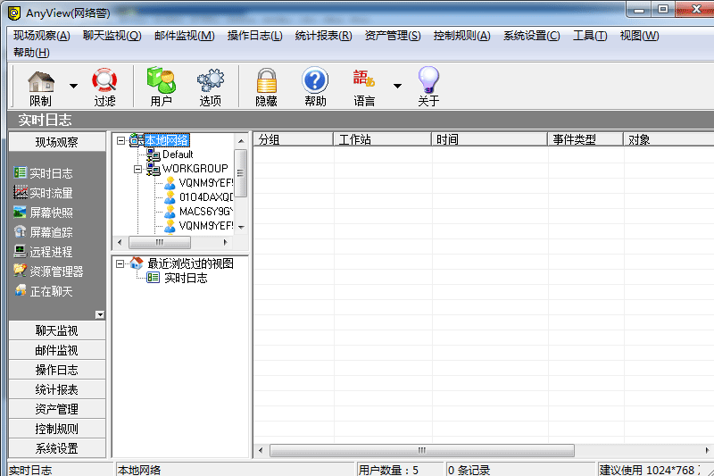Select 屏幕快照 in the sidebar
The height and width of the screenshot is (476, 714).
44,213
